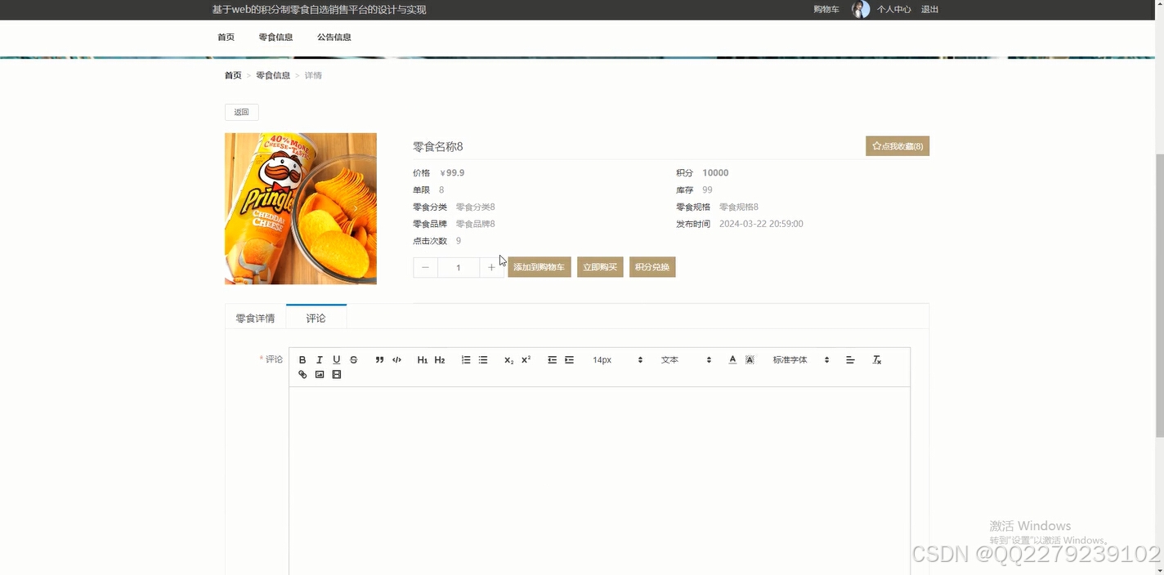The image size is (1164, 575).
Task: Open the 零食信息 breadcrumb link
Action: pos(273,74)
